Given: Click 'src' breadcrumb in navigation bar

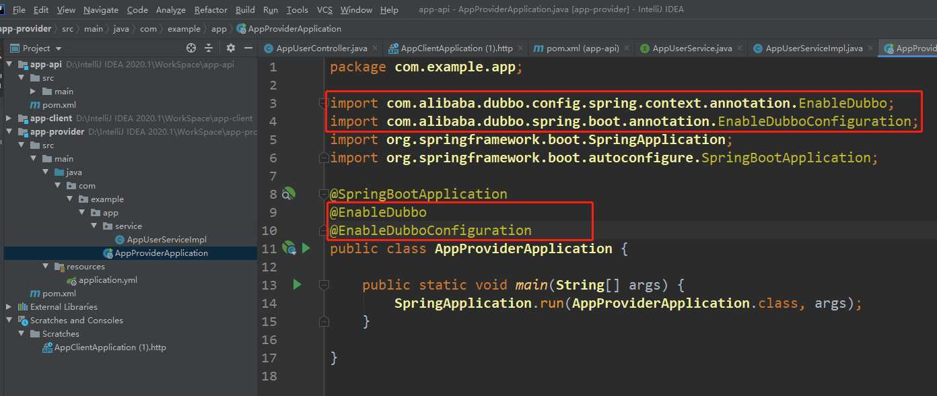Looking at the screenshot, I should pyautogui.click(x=67, y=29).
